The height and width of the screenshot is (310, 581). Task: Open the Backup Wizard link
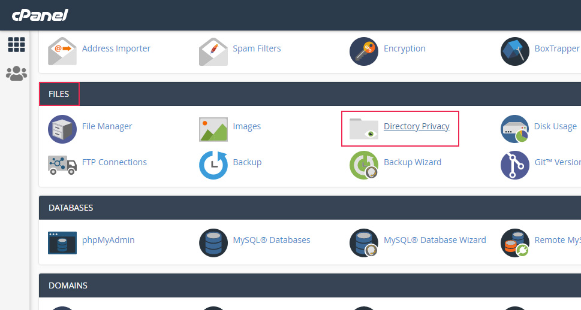[x=413, y=162]
